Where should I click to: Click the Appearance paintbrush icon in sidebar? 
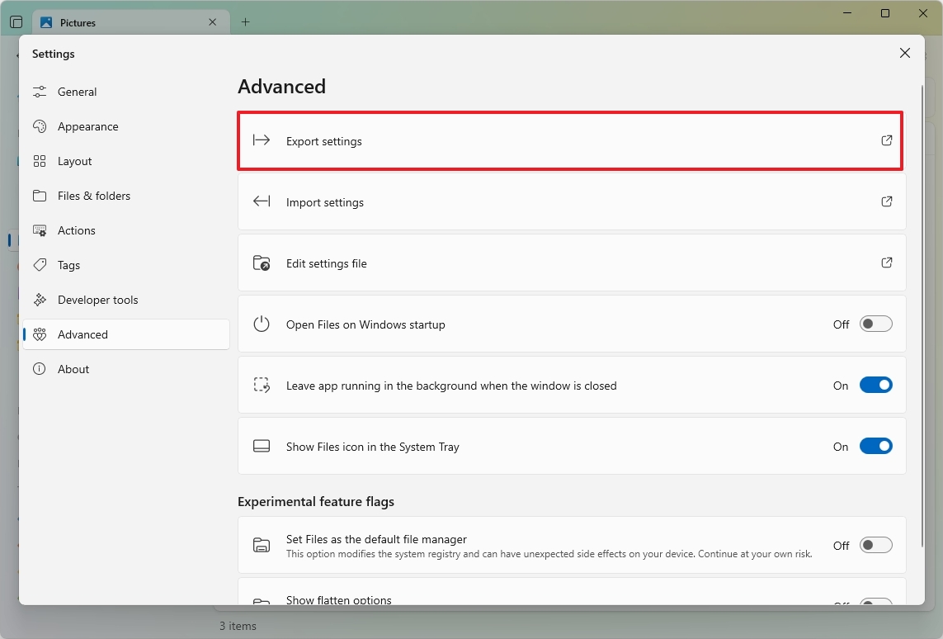click(40, 126)
